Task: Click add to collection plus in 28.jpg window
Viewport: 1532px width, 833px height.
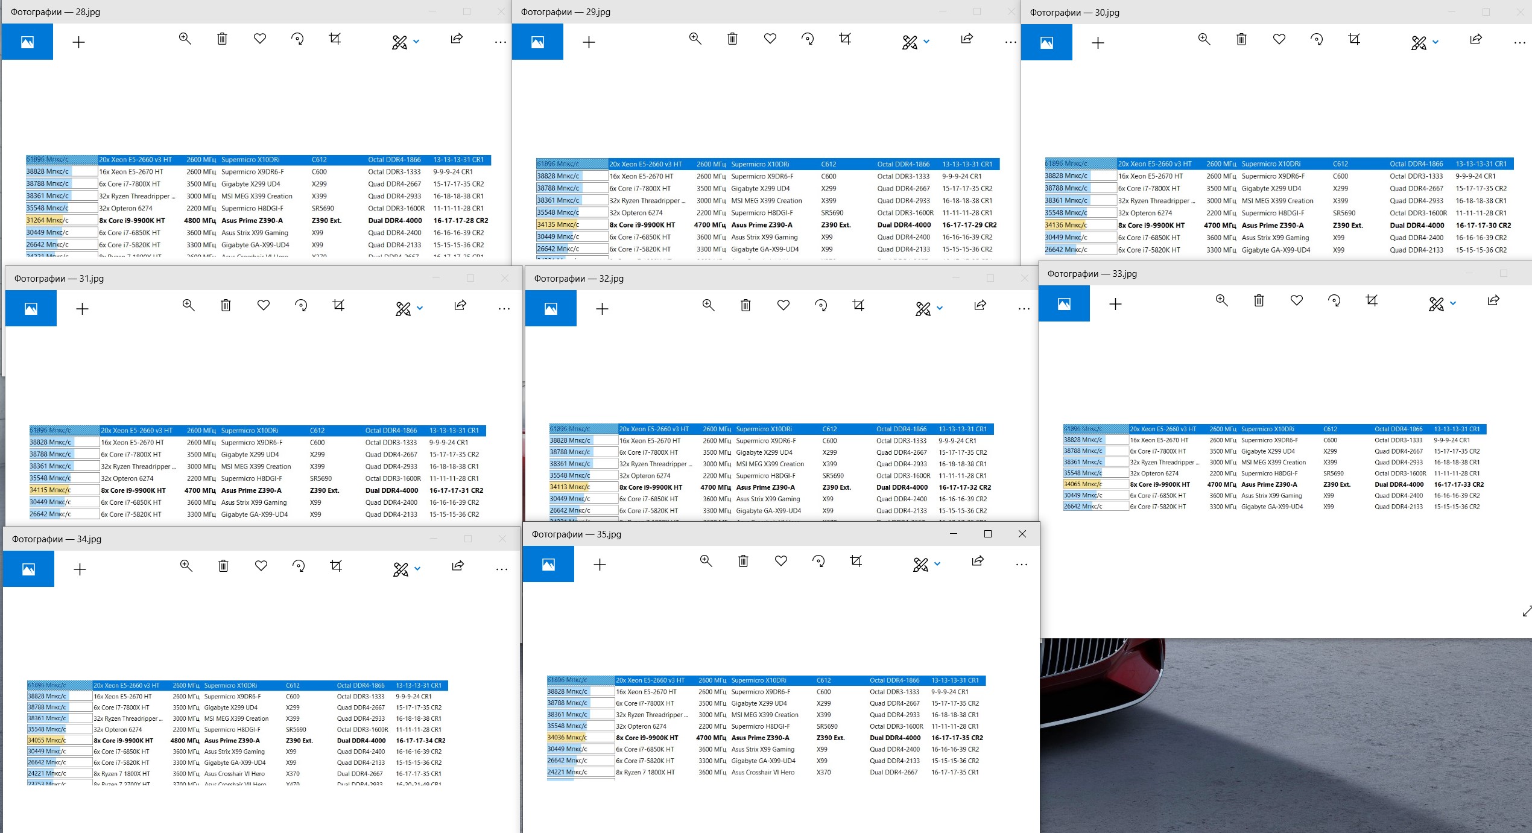Action: click(78, 42)
